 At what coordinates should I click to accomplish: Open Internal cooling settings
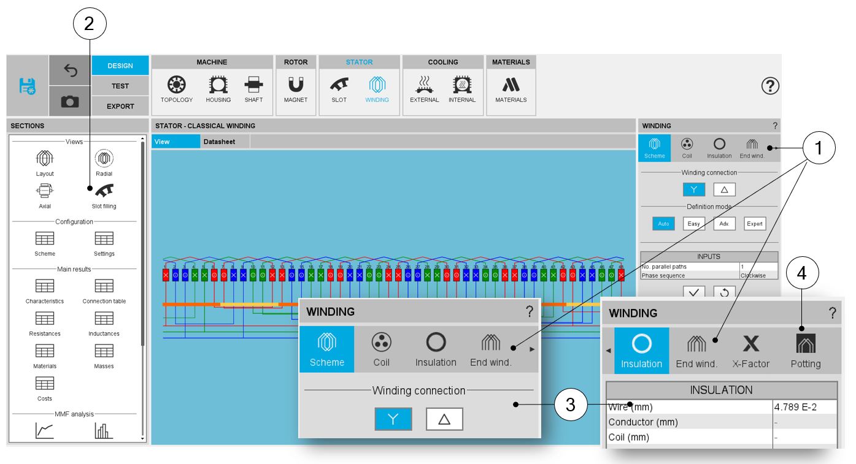click(x=461, y=89)
